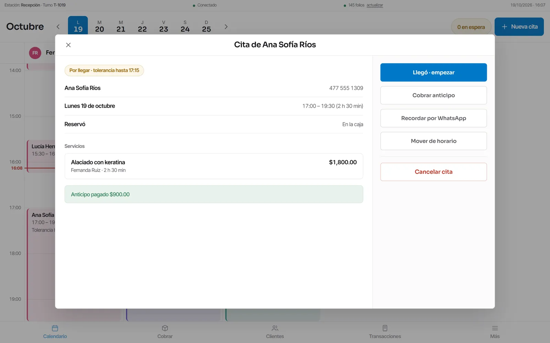Viewport: 550px width, 343px height.
Task: Open the Transacciones tab icon
Action: coord(385,328)
